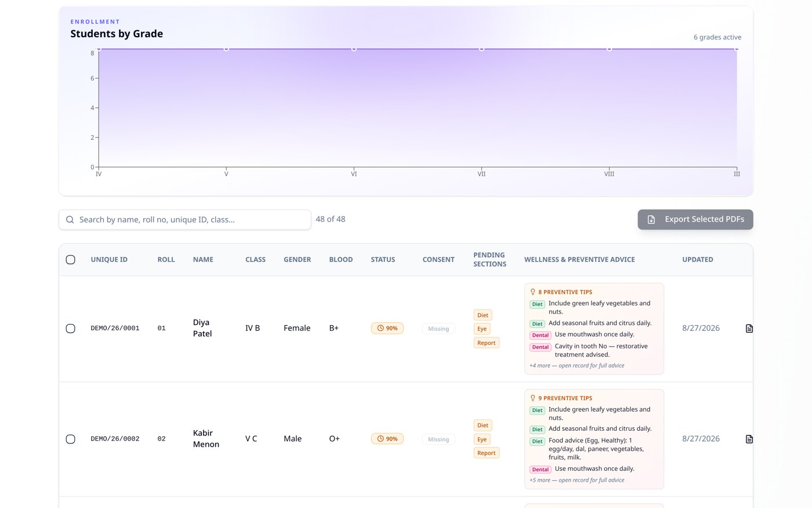The height and width of the screenshot is (508, 812).
Task: Click the gender cell 'Female'
Action: 297,328
